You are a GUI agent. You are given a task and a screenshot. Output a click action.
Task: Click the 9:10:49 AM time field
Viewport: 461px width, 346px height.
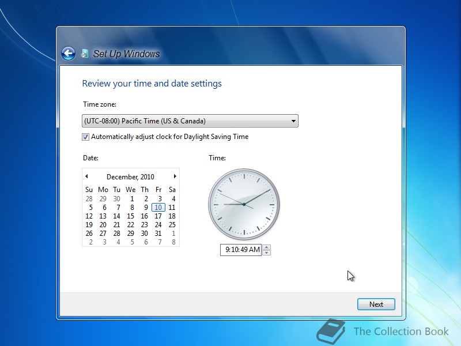click(x=241, y=250)
